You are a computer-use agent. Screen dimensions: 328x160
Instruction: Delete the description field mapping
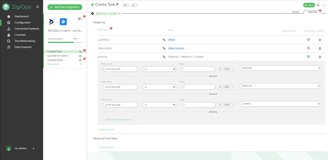(320, 49)
